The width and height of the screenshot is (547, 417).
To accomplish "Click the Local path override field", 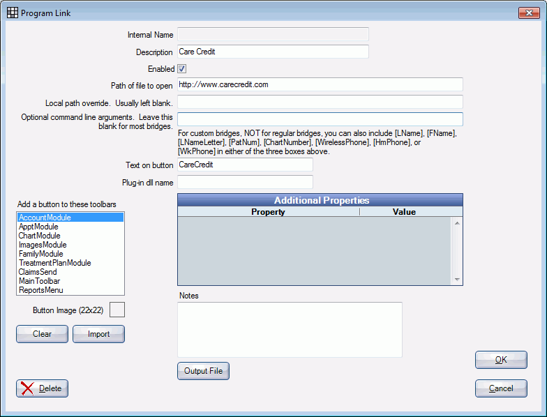I will pyautogui.click(x=320, y=102).
